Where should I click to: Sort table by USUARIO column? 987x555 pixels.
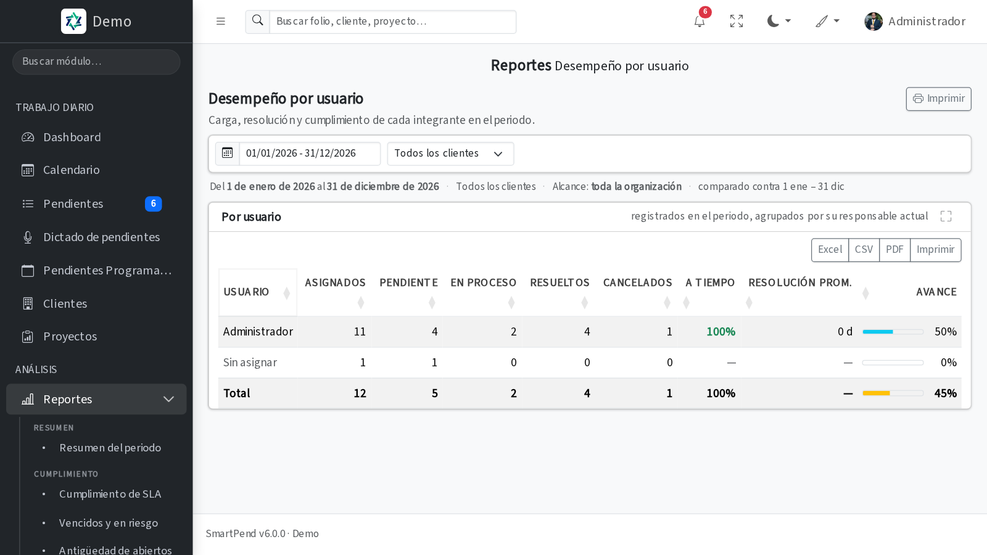point(257,292)
